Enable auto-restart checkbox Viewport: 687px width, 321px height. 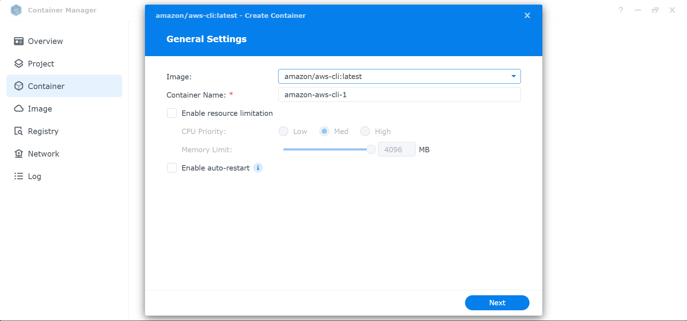click(x=172, y=168)
